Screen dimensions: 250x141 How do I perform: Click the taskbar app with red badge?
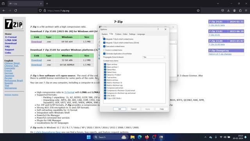pyautogui.click(x=154, y=137)
